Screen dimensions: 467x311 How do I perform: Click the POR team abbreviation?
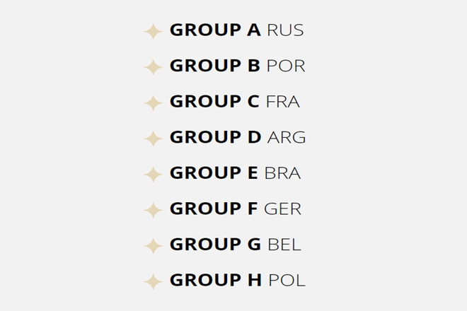coord(286,66)
